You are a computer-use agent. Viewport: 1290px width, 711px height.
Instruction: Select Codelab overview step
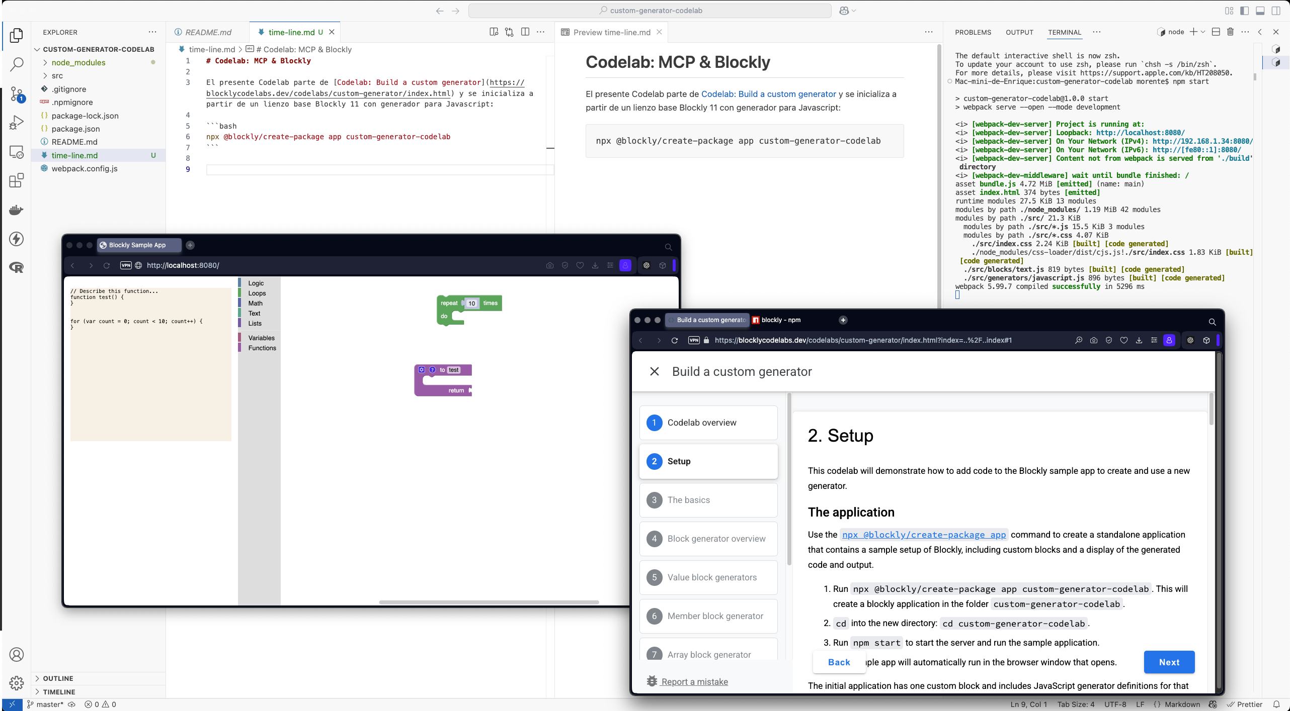click(708, 423)
